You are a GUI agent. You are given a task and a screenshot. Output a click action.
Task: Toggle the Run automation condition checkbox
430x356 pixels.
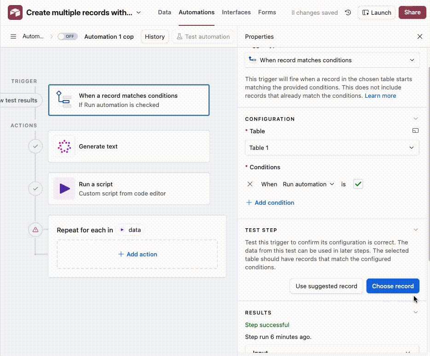[x=358, y=184]
